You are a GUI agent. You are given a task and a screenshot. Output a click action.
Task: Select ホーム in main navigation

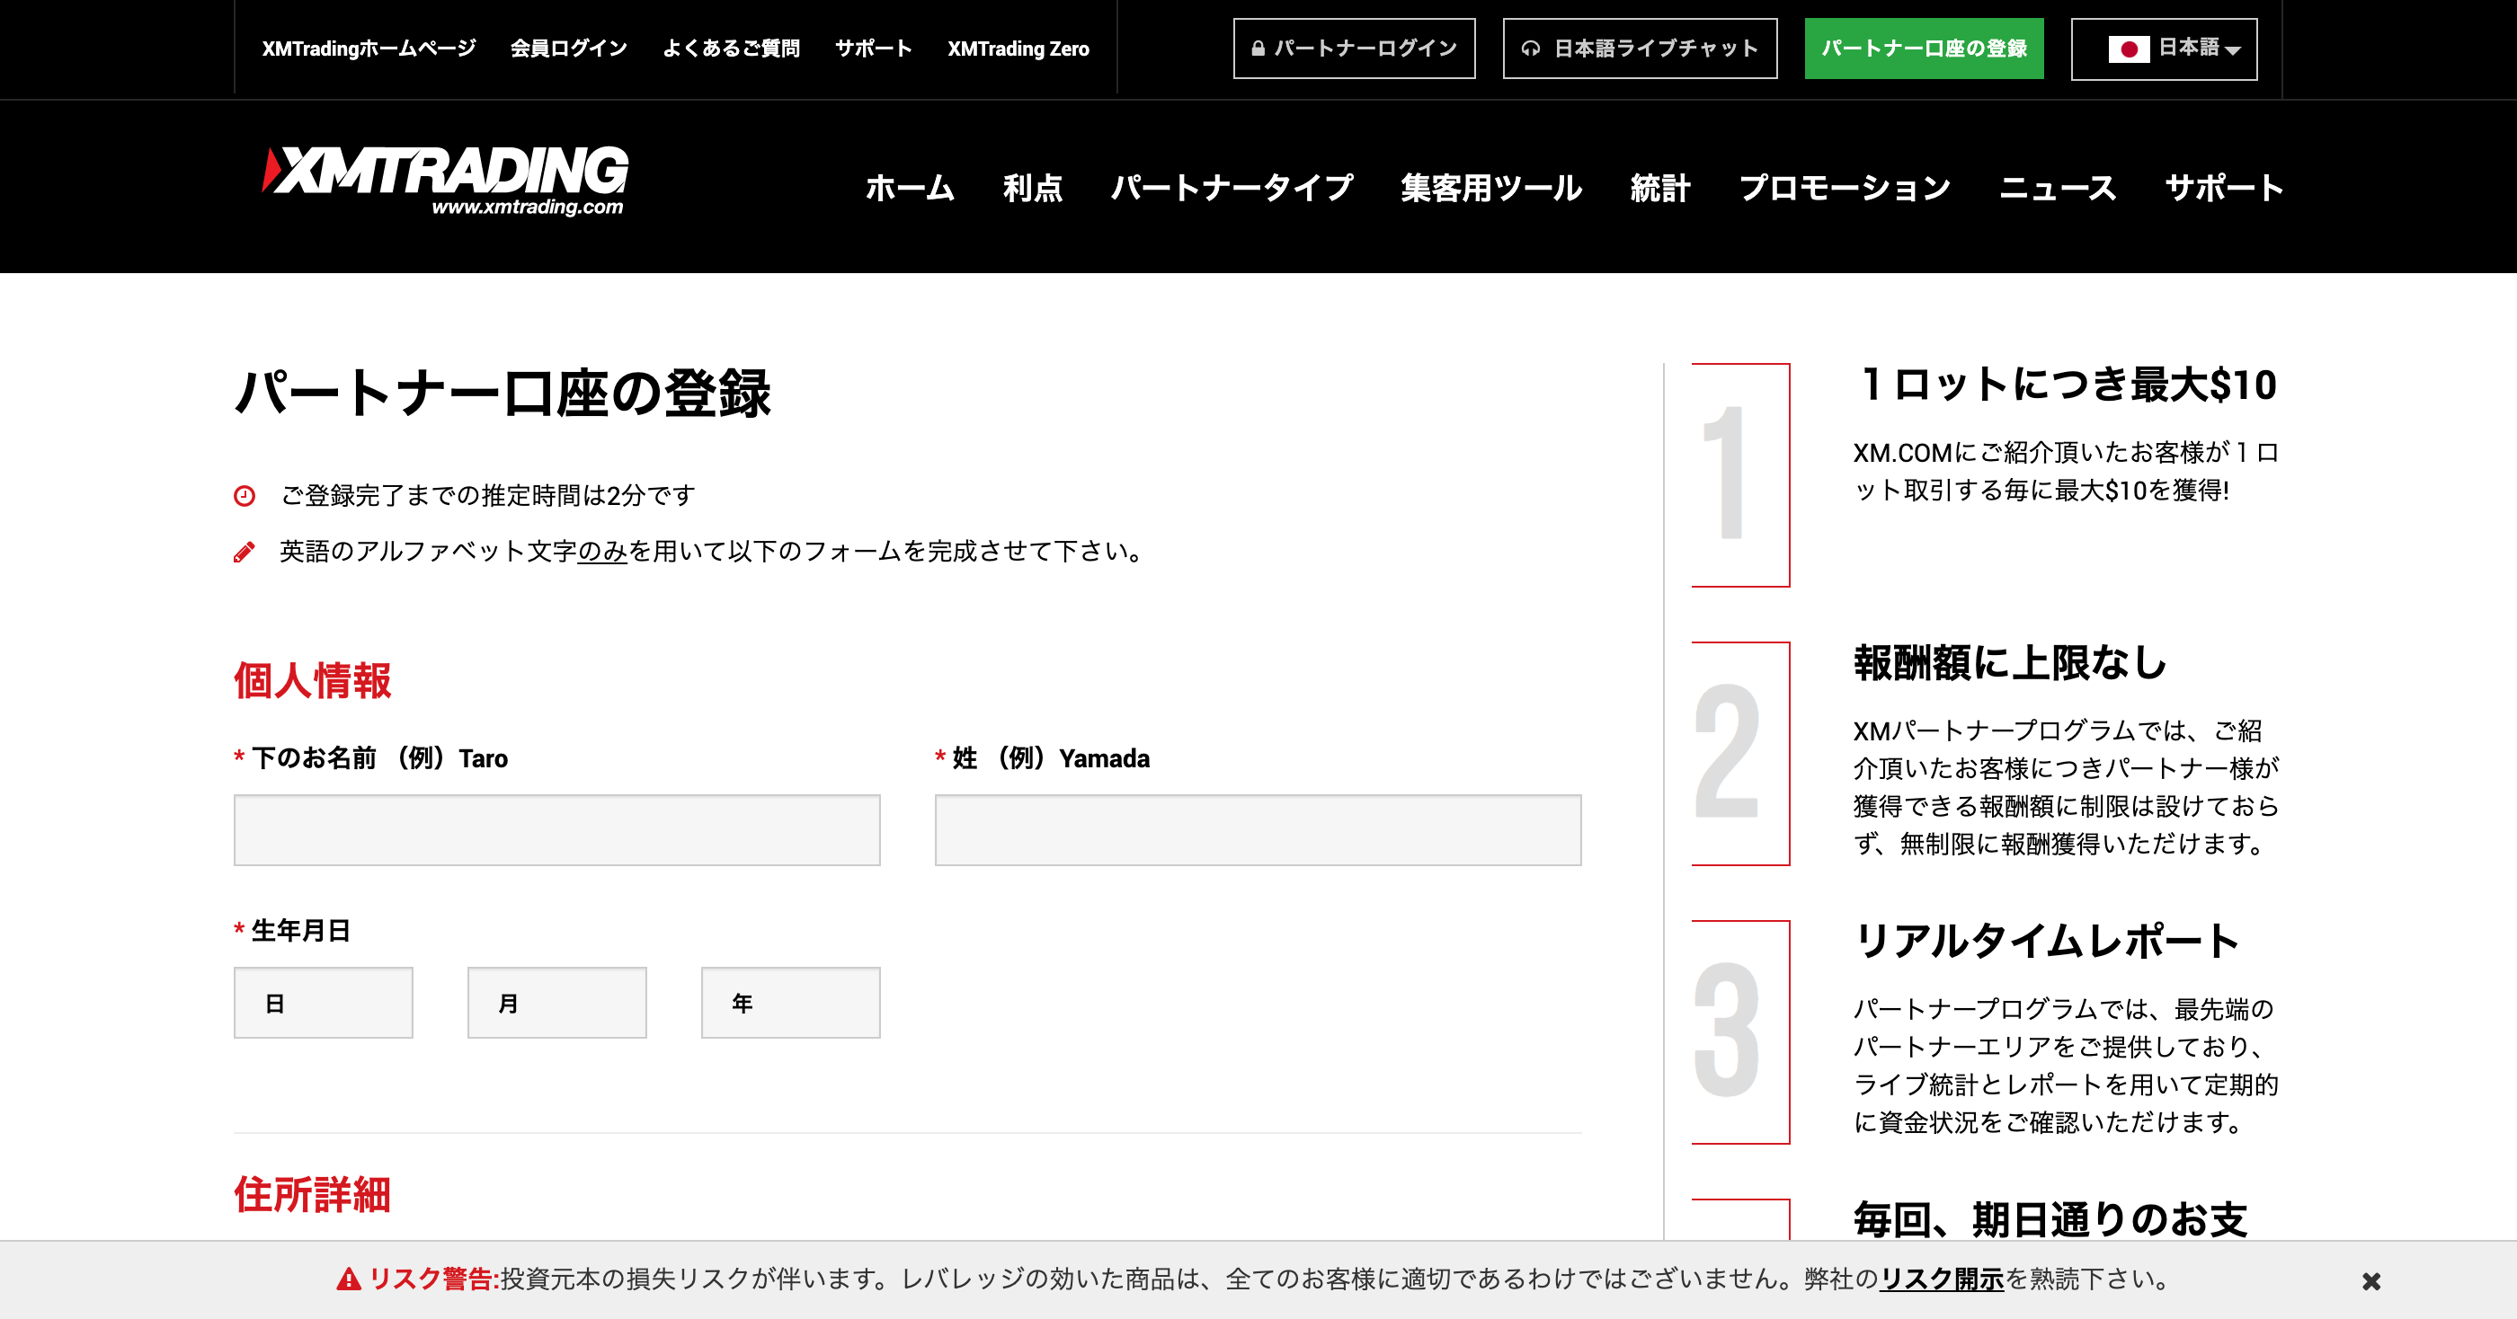[910, 188]
